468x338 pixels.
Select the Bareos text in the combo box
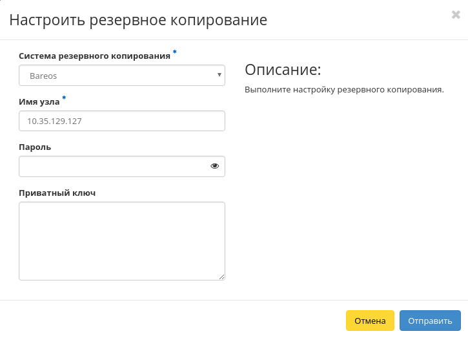(x=43, y=76)
